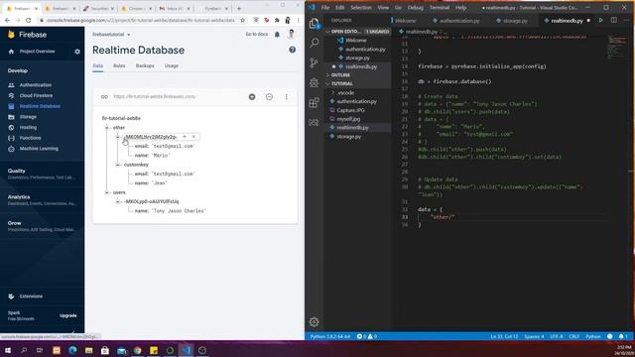Viewport: 635px width, 357px height.
Task: Open the Debug menu in VS Code
Action: [x=415, y=7]
